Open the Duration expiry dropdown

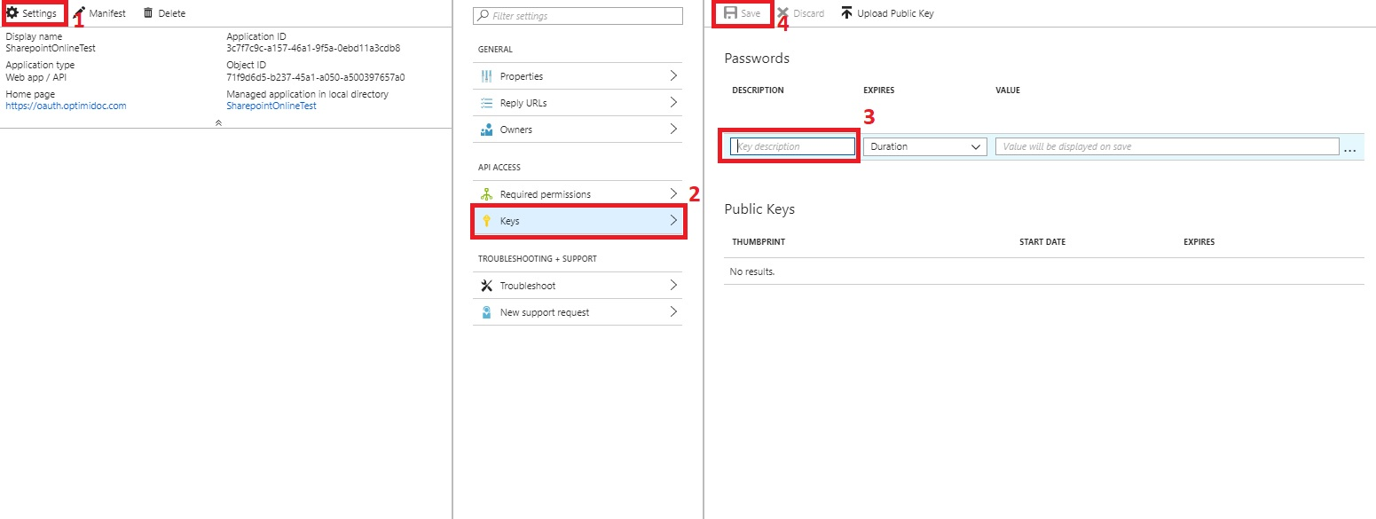click(x=924, y=146)
